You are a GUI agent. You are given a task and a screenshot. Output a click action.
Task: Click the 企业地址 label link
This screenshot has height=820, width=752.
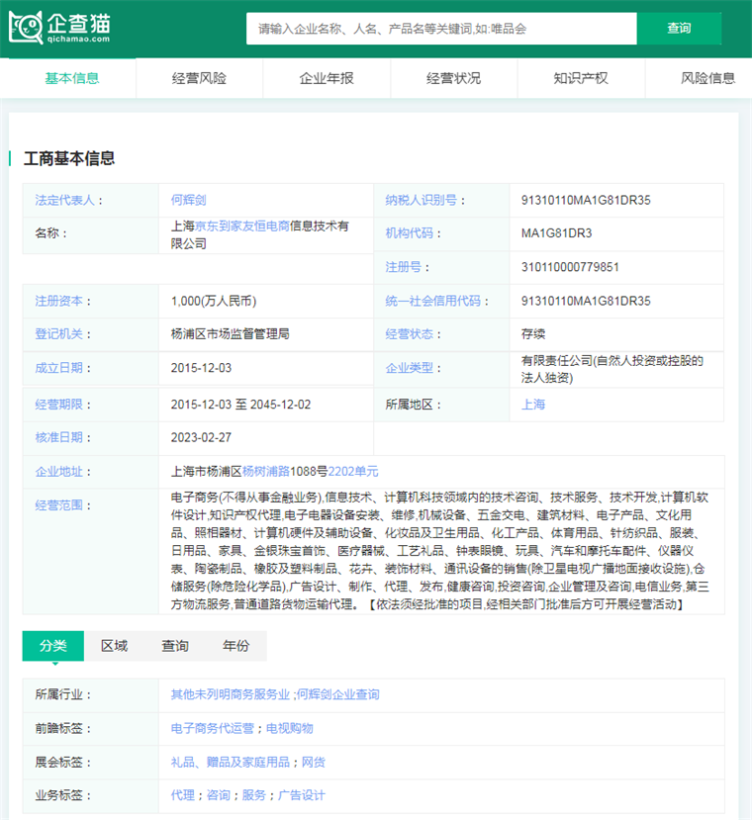[x=58, y=472]
